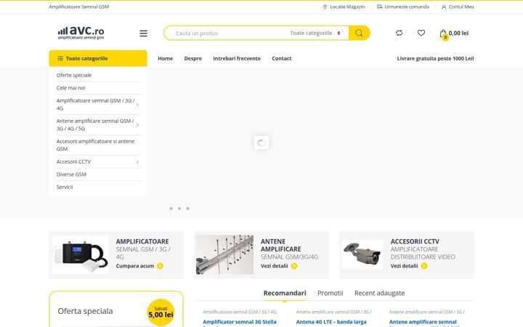Screen dimensions: 523x327
Task: Click Cumpara acum on Amplificatoare banner
Action: [x=135, y=266]
